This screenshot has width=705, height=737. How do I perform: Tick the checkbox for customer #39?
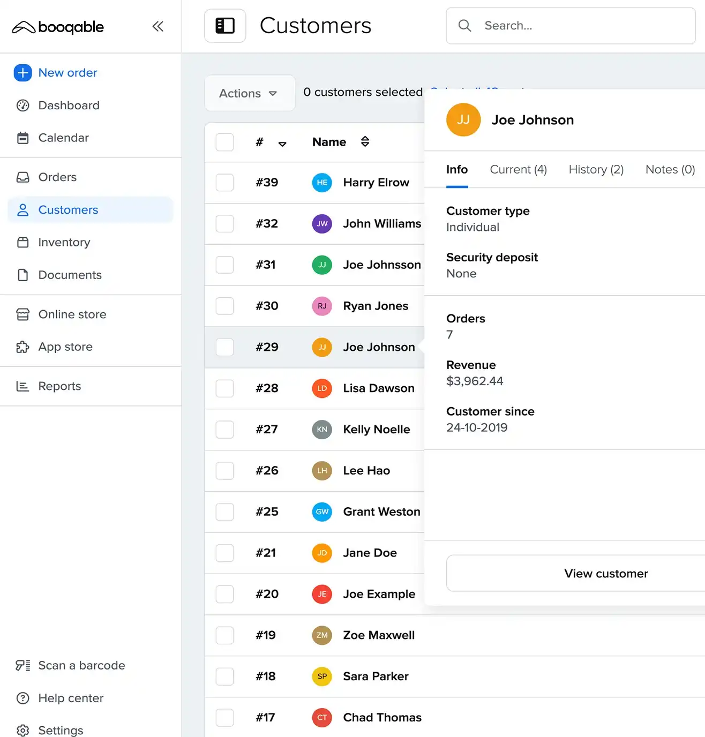pos(224,183)
